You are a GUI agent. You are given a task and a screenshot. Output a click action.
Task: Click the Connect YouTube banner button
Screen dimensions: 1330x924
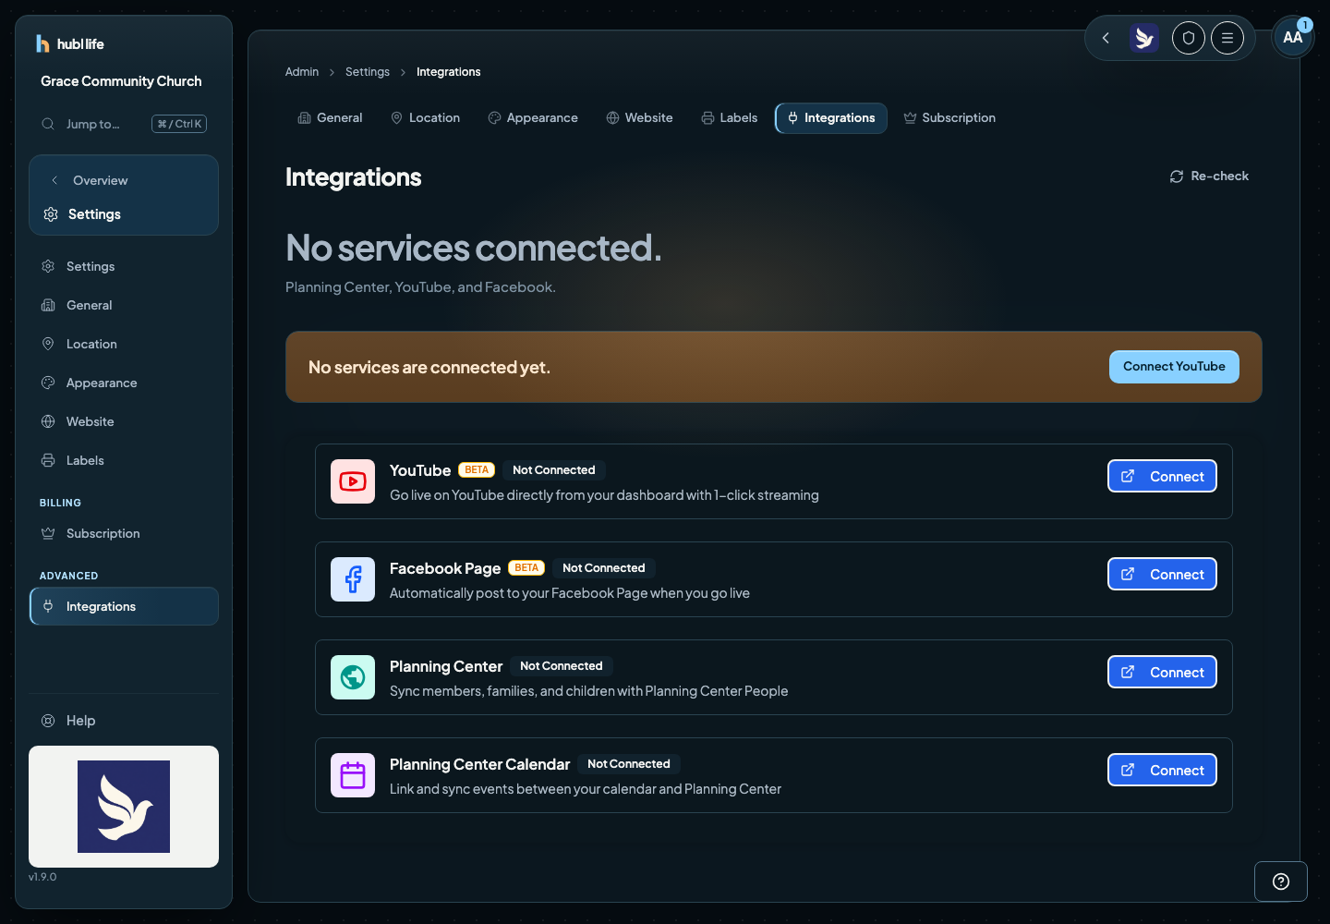1174,367
